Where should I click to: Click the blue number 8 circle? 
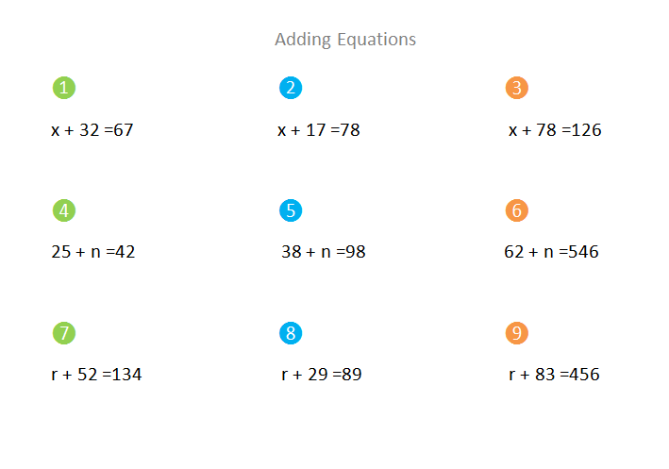pyautogui.click(x=291, y=333)
